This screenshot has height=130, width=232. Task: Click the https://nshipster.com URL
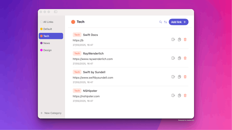[x=86, y=96]
